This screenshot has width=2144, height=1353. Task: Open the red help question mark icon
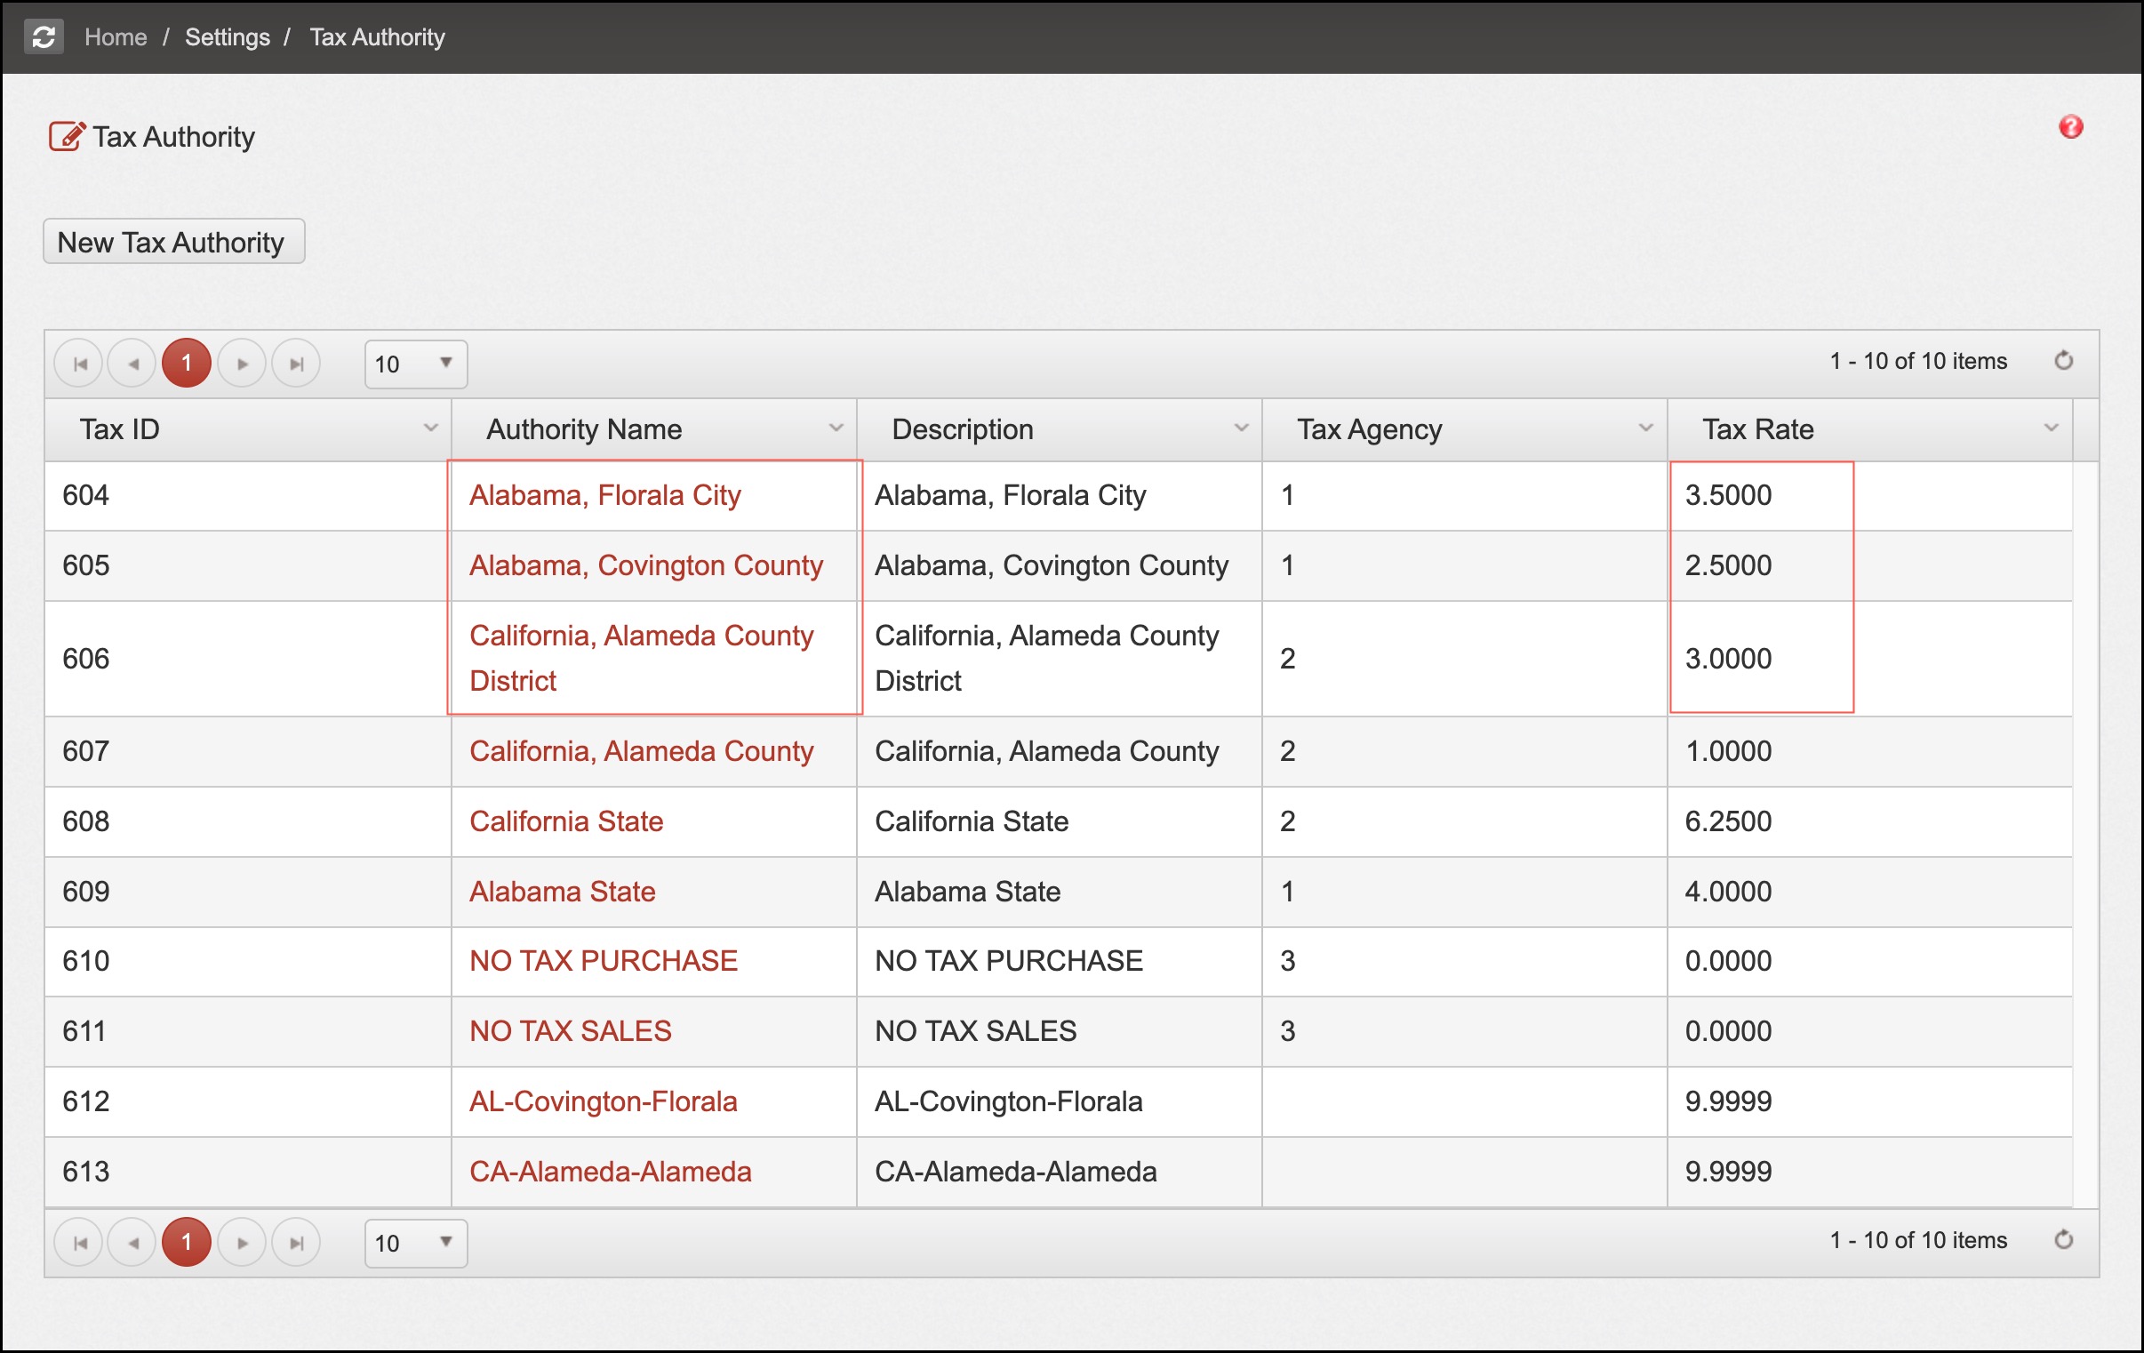2070,126
